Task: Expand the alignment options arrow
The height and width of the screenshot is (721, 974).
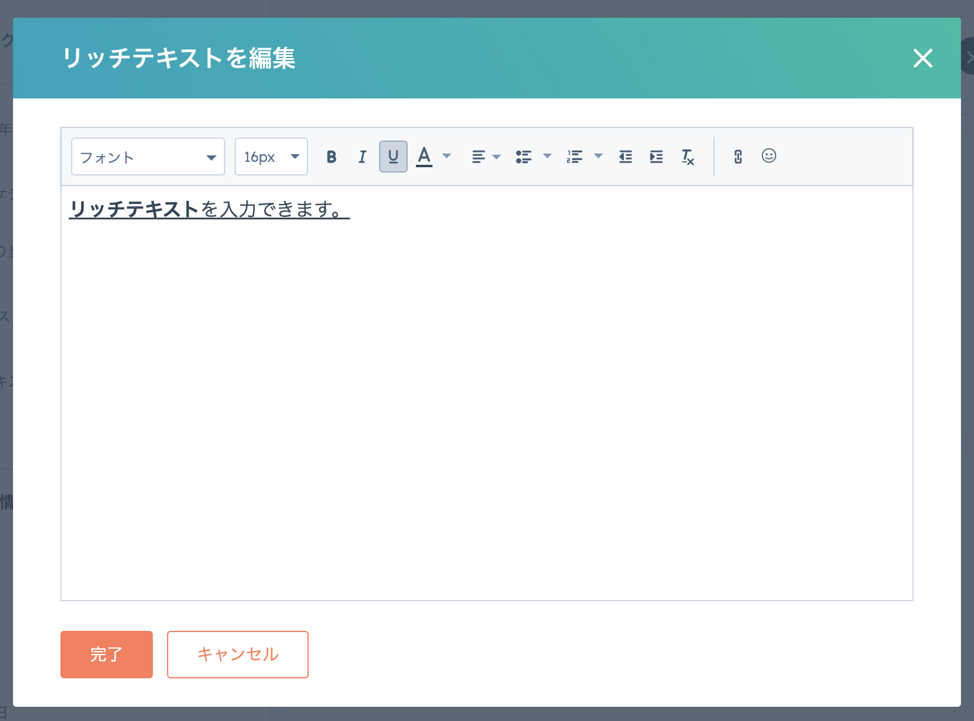Action: point(496,157)
